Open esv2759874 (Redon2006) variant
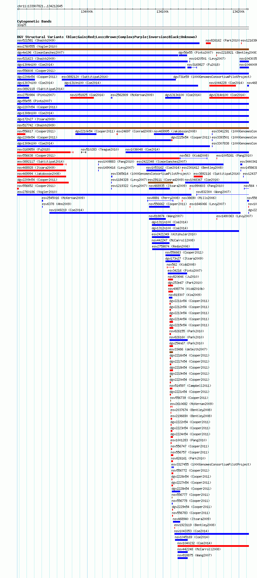This screenshot has width=257, height=578. (x=171, y=246)
